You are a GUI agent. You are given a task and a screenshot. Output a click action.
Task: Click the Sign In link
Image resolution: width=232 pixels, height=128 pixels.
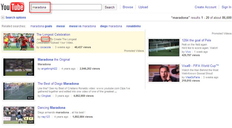(x=226, y=7)
